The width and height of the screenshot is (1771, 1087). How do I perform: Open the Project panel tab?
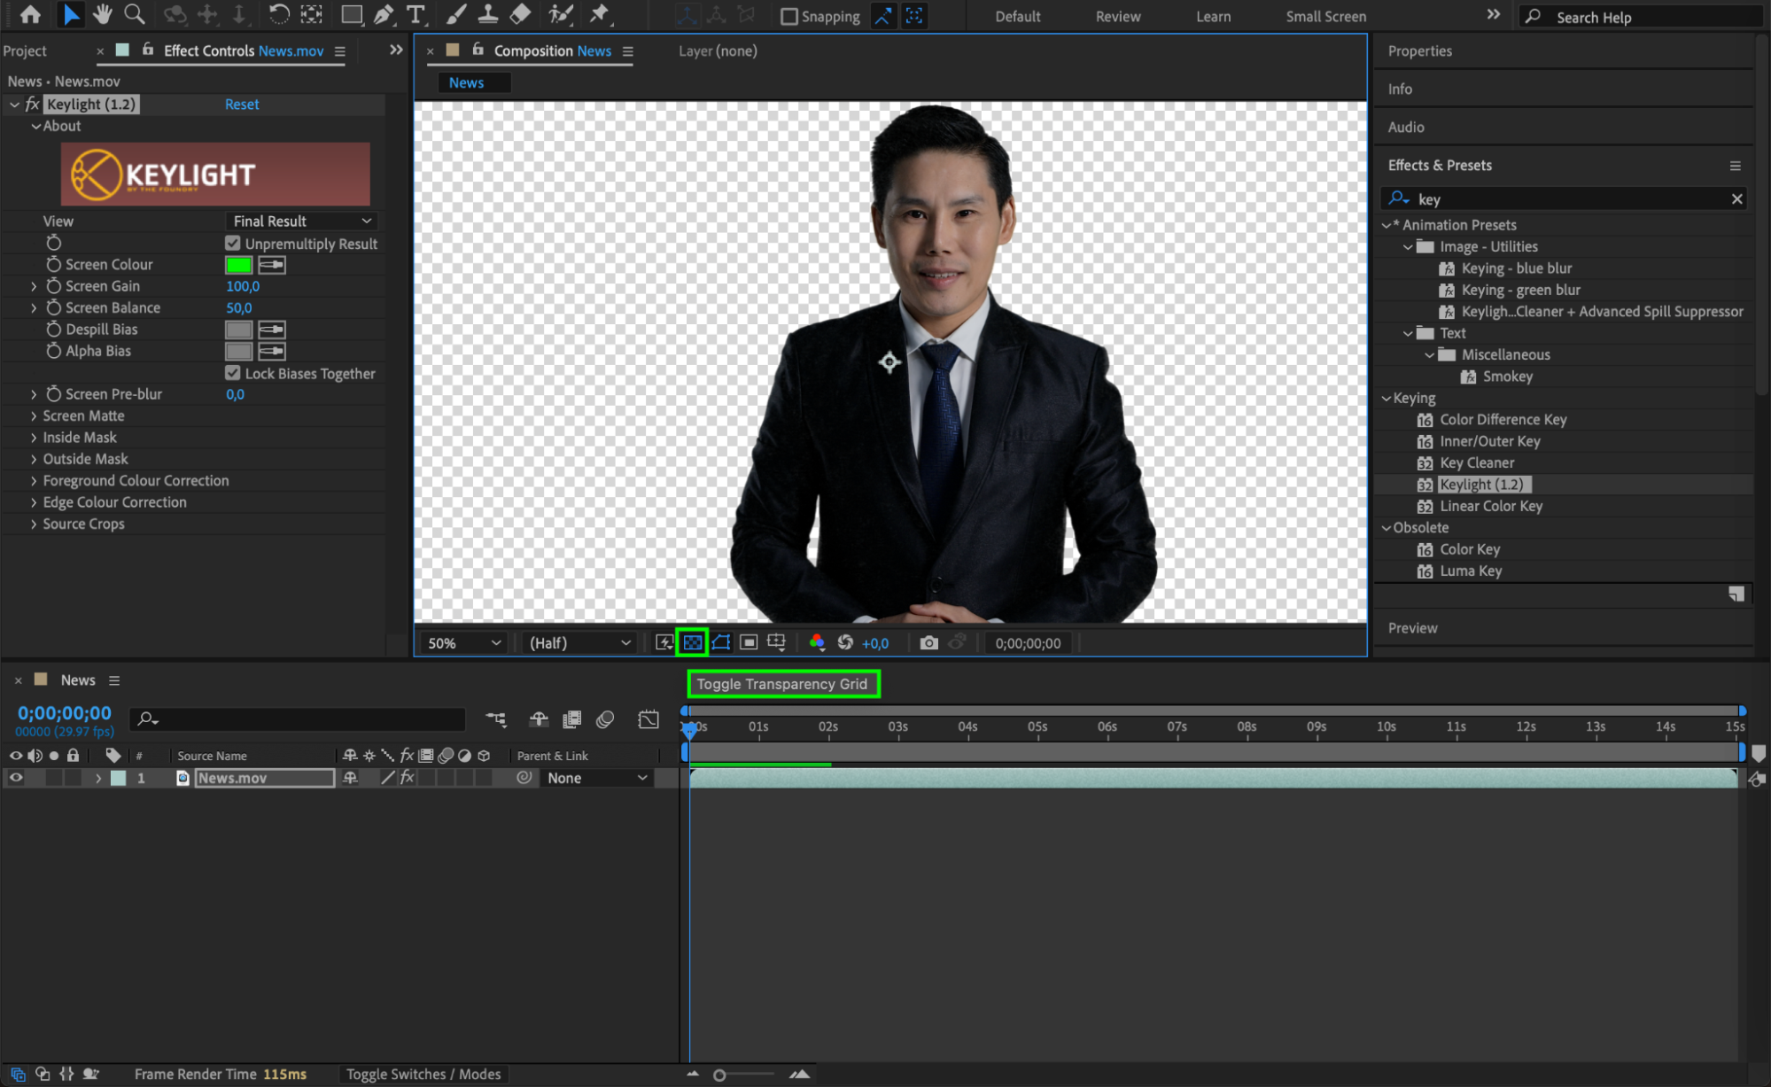[x=25, y=51]
